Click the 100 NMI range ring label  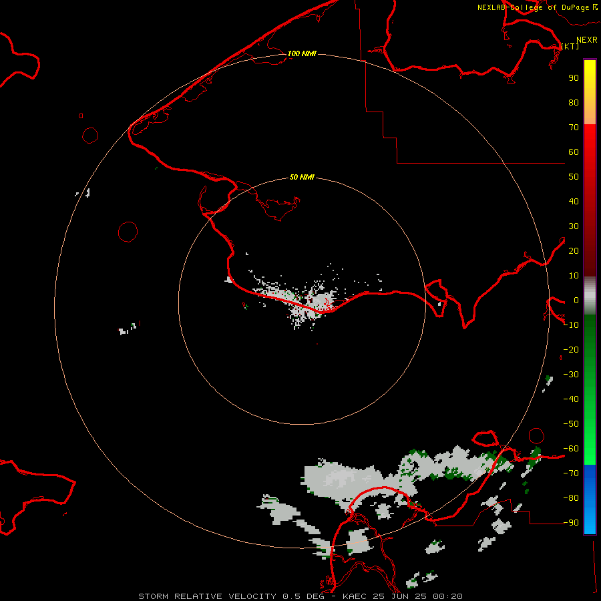(x=302, y=53)
